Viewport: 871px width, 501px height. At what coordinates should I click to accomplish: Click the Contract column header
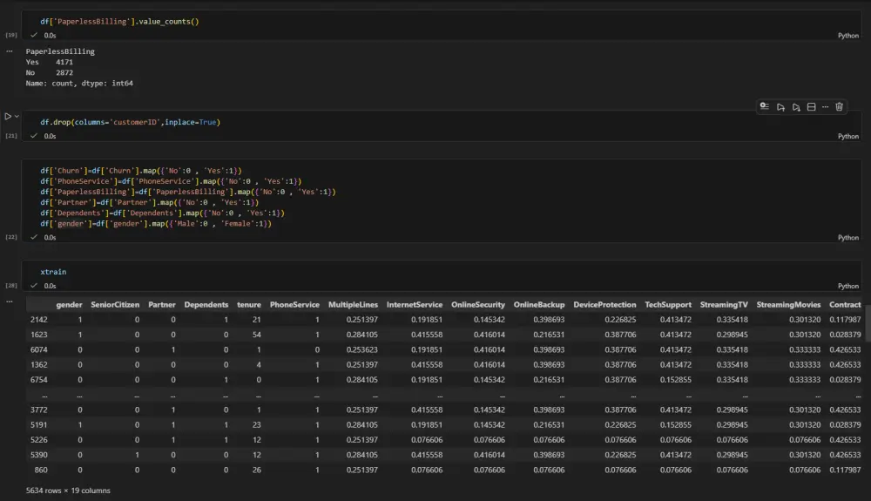tap(845, 304)
